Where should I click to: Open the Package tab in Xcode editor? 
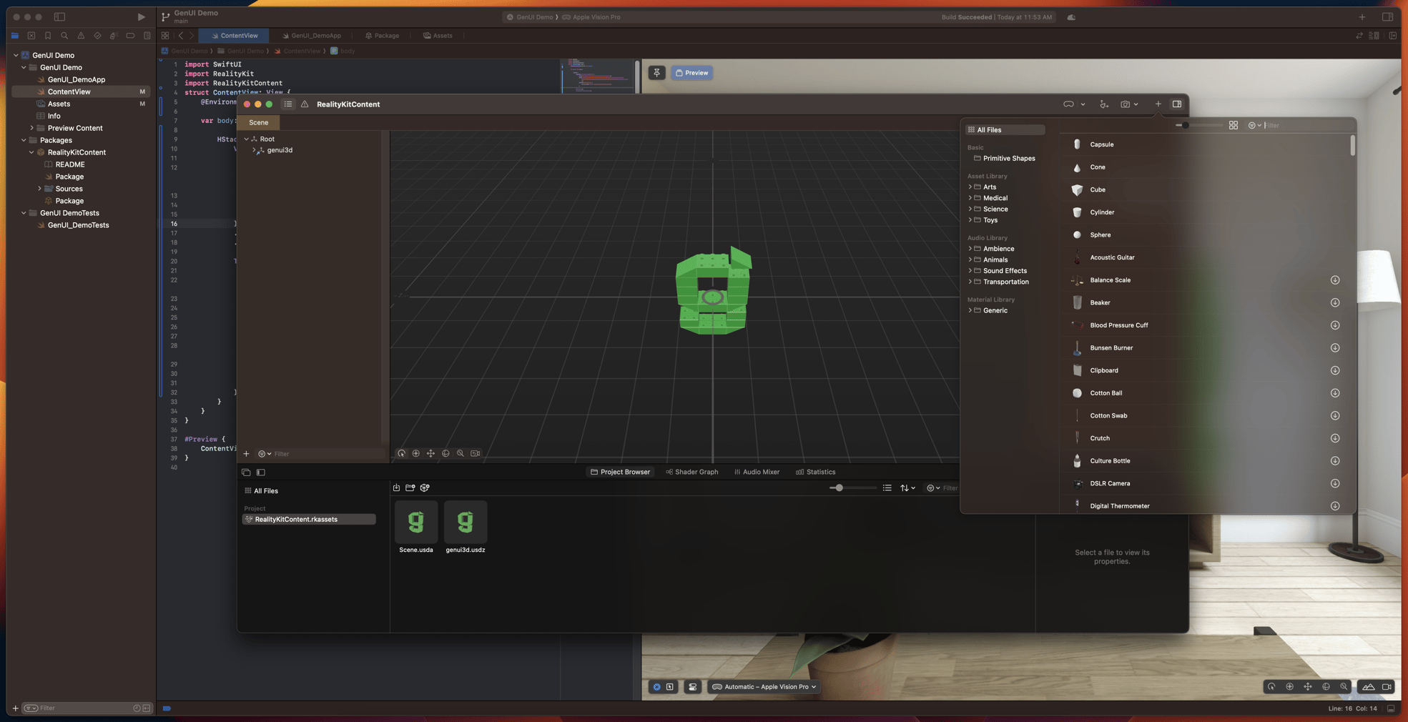coord(382,36)
